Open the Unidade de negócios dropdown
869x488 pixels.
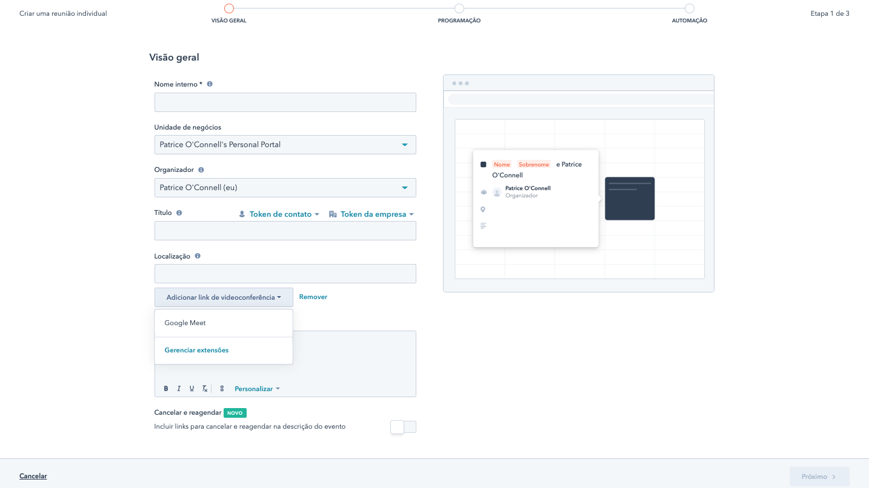[285, 145]
